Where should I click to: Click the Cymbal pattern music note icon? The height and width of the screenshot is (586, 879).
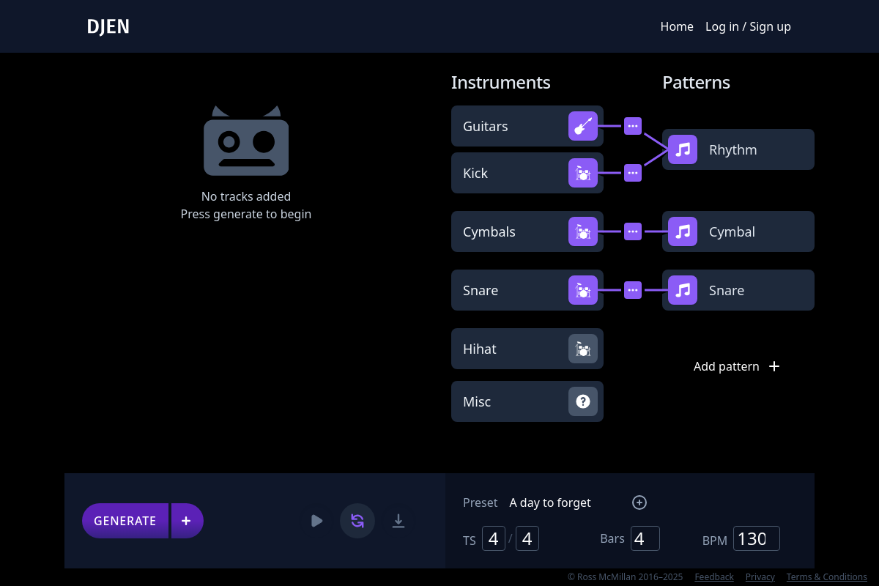[x=683, y=231]
